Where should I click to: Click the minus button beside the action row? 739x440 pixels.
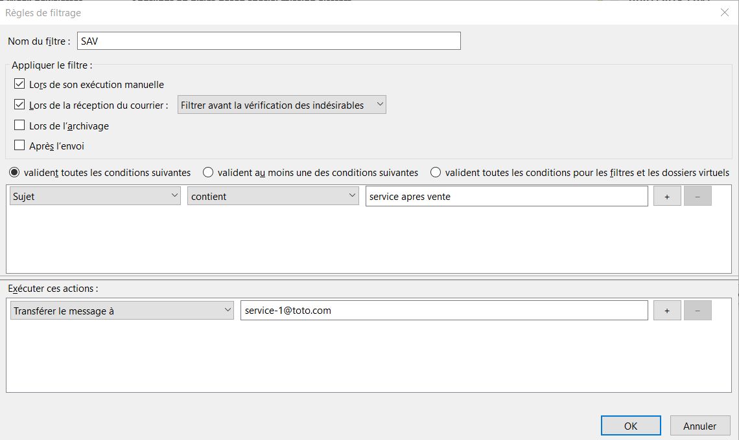[x=698, y=311]
